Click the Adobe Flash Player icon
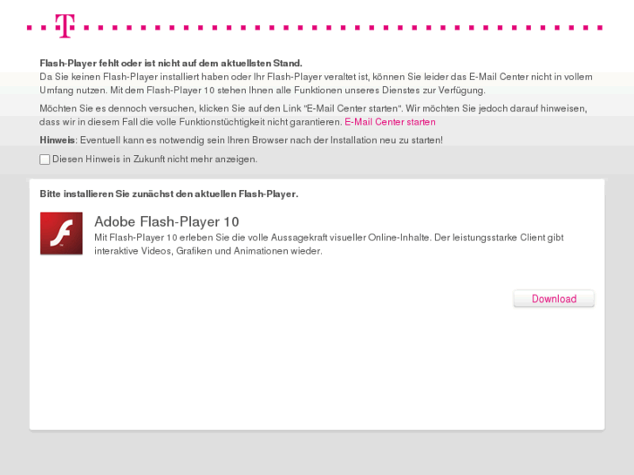The image size is (634, 475). point(61,234)
